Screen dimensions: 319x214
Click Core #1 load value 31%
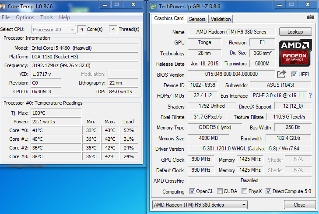129,139
